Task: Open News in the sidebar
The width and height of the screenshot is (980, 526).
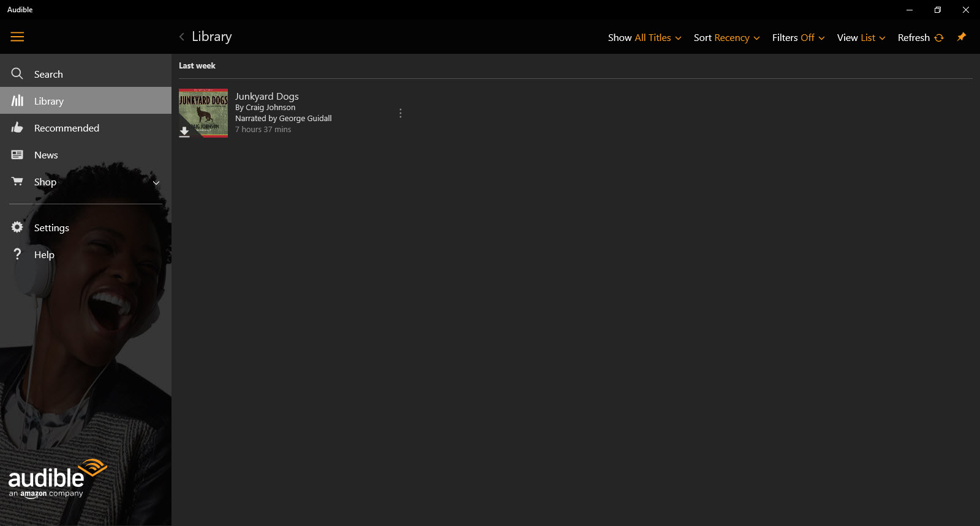Action: (x=86, y=155)
